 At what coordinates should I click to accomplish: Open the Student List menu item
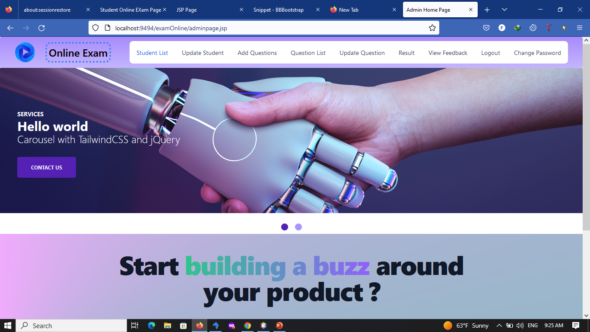(152, 53)
